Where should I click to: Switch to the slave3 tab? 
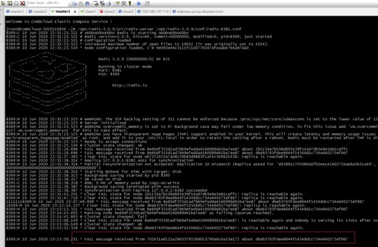pos(126,11)
